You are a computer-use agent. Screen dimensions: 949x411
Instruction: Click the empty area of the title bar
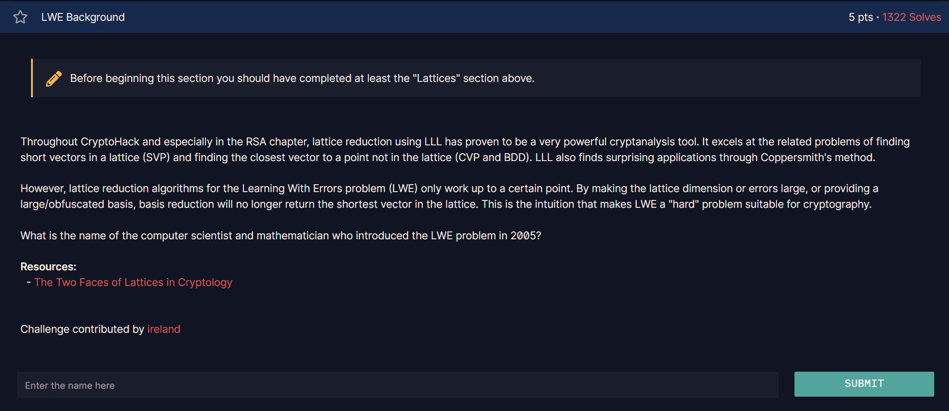coord(486,17)
